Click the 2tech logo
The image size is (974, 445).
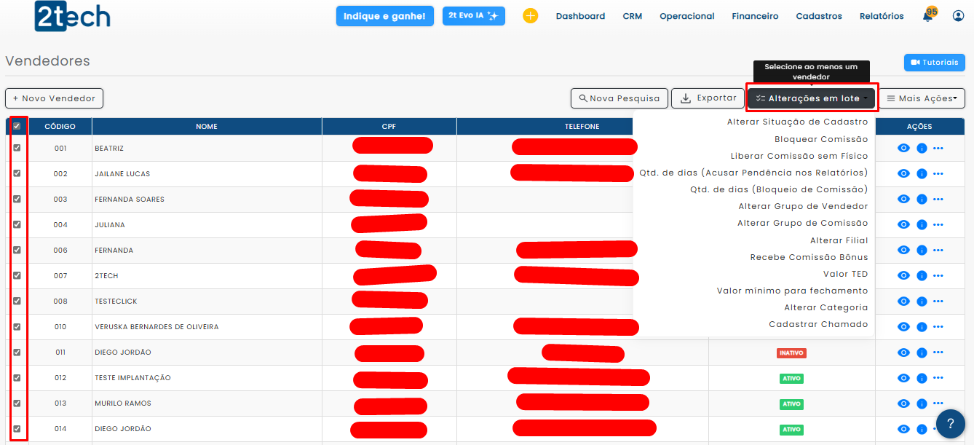[x=72, y=16]
